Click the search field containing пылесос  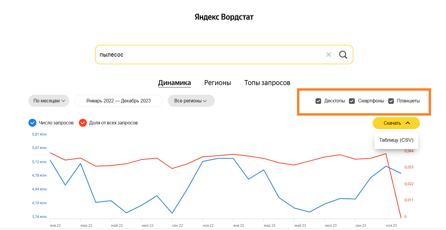click(224, 55)
